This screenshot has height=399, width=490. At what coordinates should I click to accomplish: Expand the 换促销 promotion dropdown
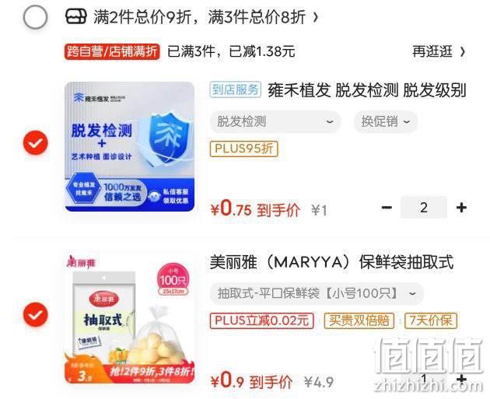click(x=386, y=121)
